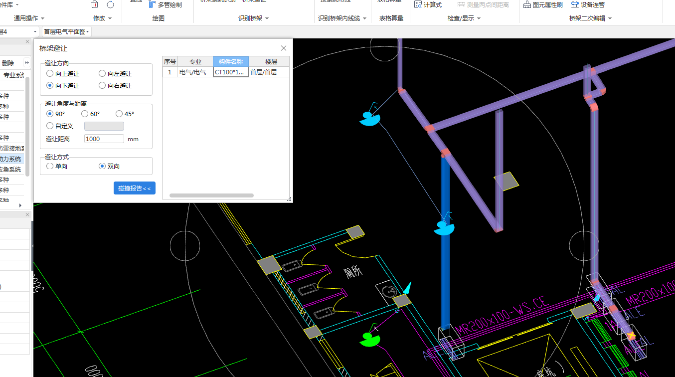Select the 多管绘制 drawing tool

coord(165,4)
